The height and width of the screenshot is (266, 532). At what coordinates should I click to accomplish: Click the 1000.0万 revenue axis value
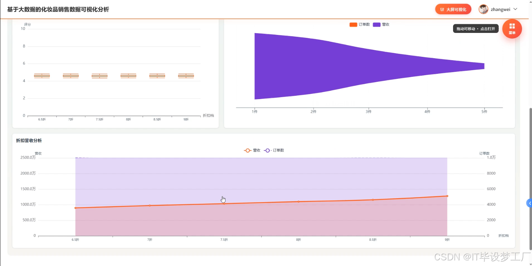(28, 204)
